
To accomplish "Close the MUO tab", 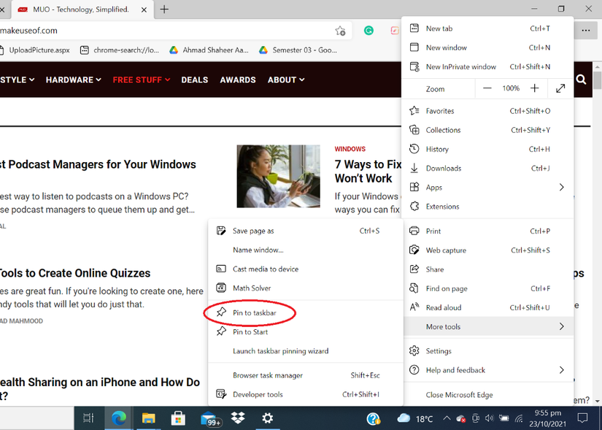I will (144, 9).
